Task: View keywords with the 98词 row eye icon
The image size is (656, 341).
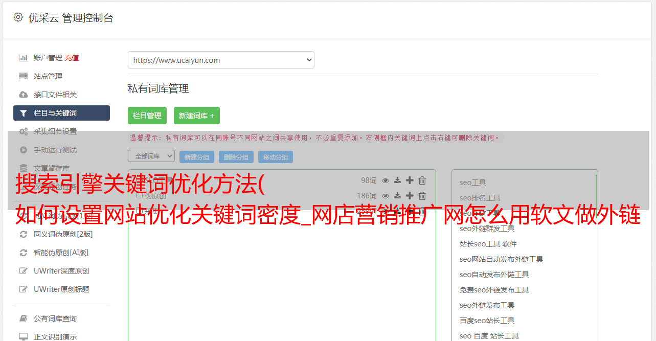Action: [386, 180]
